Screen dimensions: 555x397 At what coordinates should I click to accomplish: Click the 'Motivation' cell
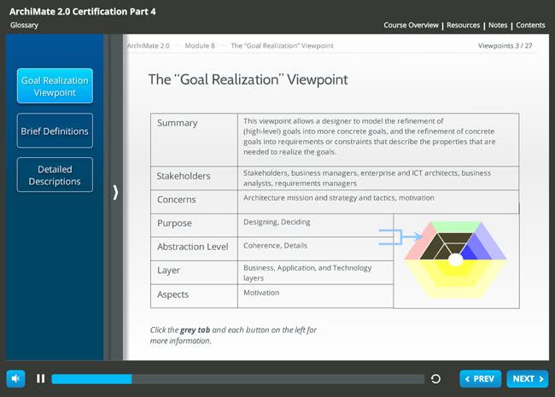(315, 296)
